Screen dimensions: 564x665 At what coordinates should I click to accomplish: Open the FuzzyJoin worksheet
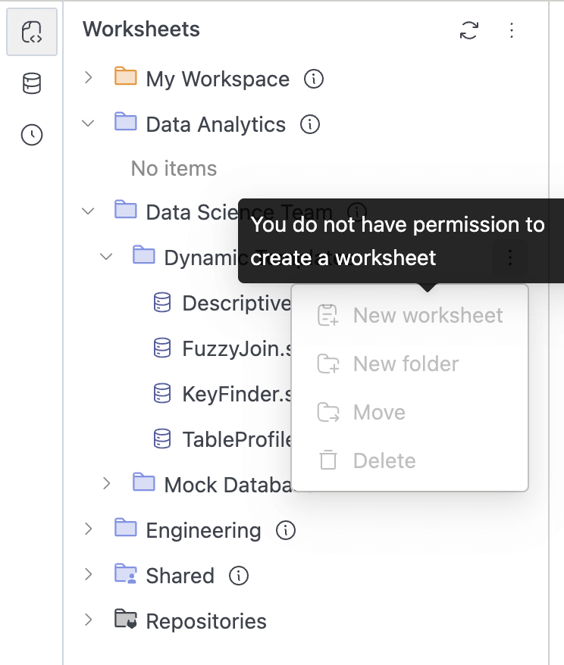[x=236, y=348]
